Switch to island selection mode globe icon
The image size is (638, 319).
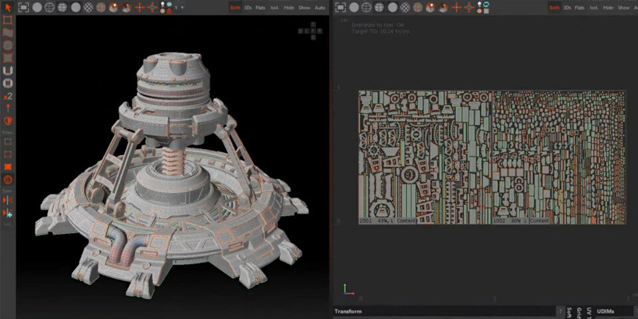tap(8, 179)
